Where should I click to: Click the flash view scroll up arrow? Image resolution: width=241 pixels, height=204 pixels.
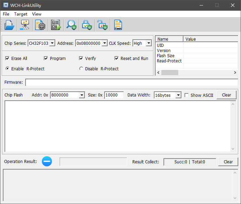[x=233, y=104]
